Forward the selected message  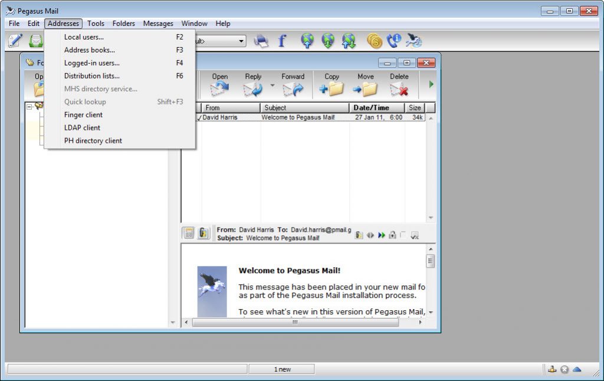[293, 84]
